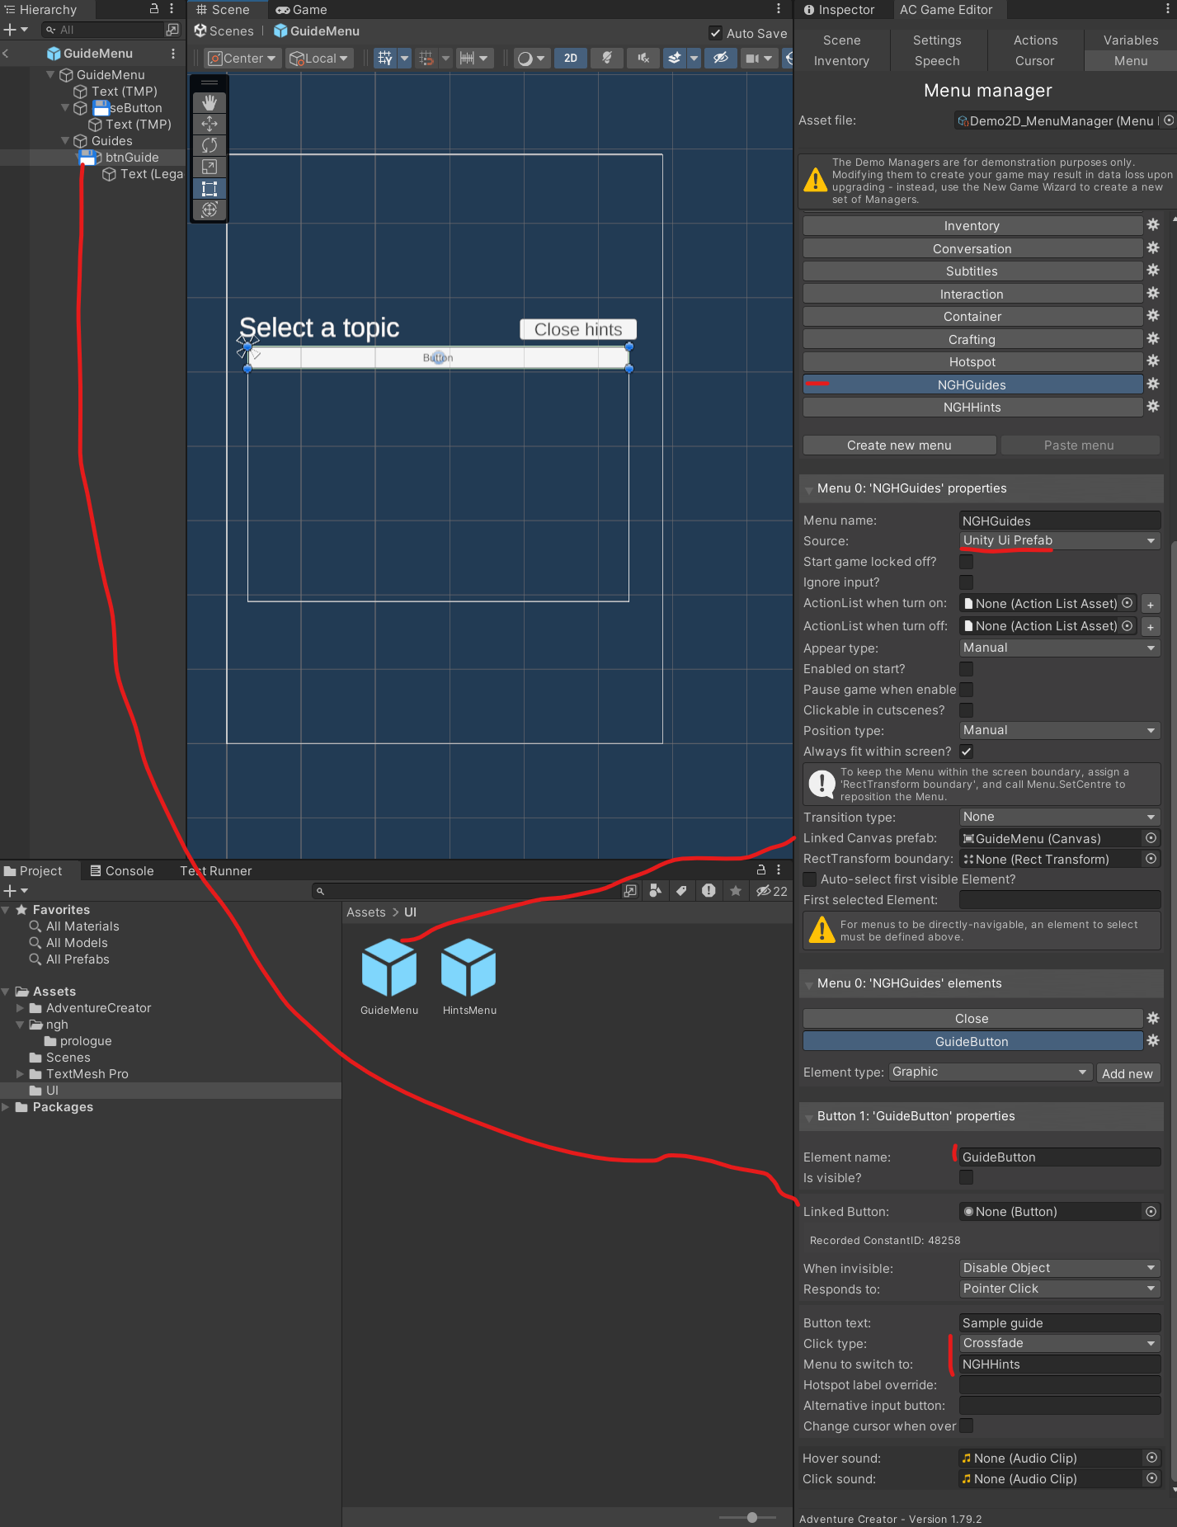
Task: Select the Rotate tool
Action: pos(210,145)
